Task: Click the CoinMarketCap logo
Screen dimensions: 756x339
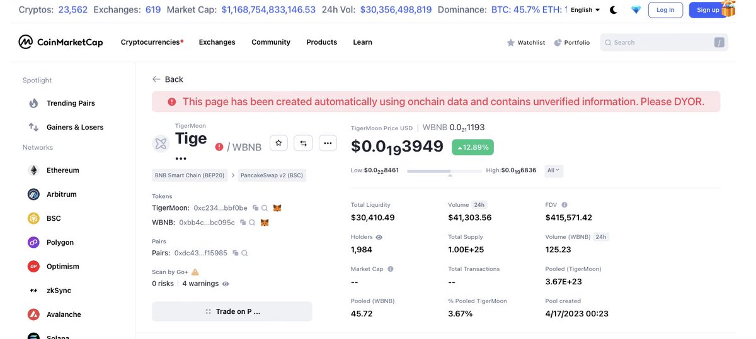Action: (60, 42)
